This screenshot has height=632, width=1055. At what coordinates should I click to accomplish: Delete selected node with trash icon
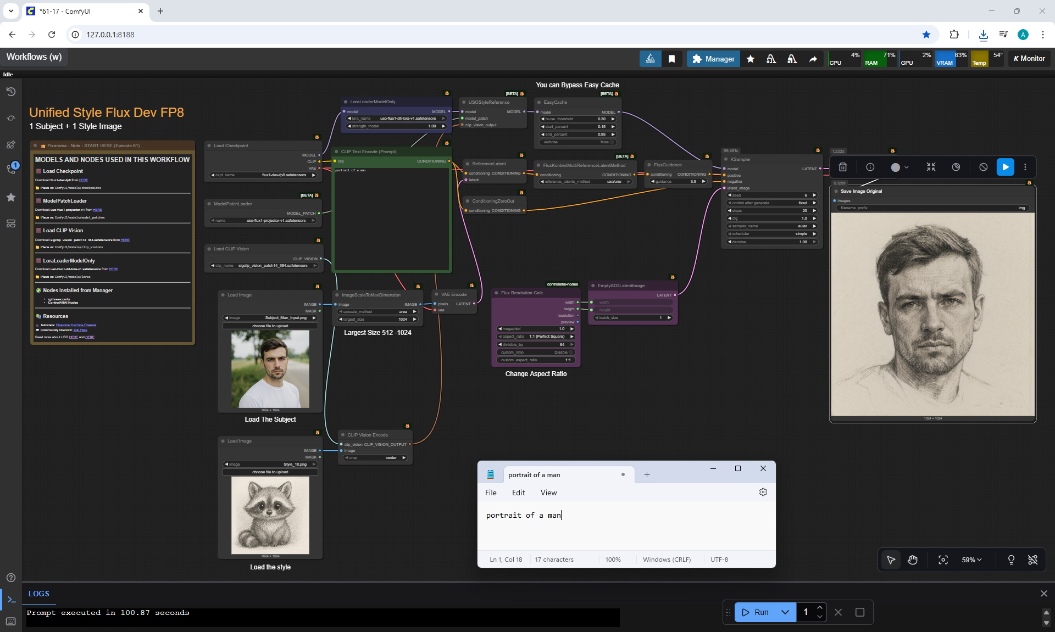(843, 167)
